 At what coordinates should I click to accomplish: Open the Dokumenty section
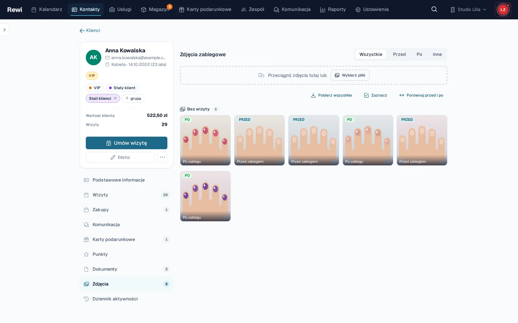click(x=127, y=269)
